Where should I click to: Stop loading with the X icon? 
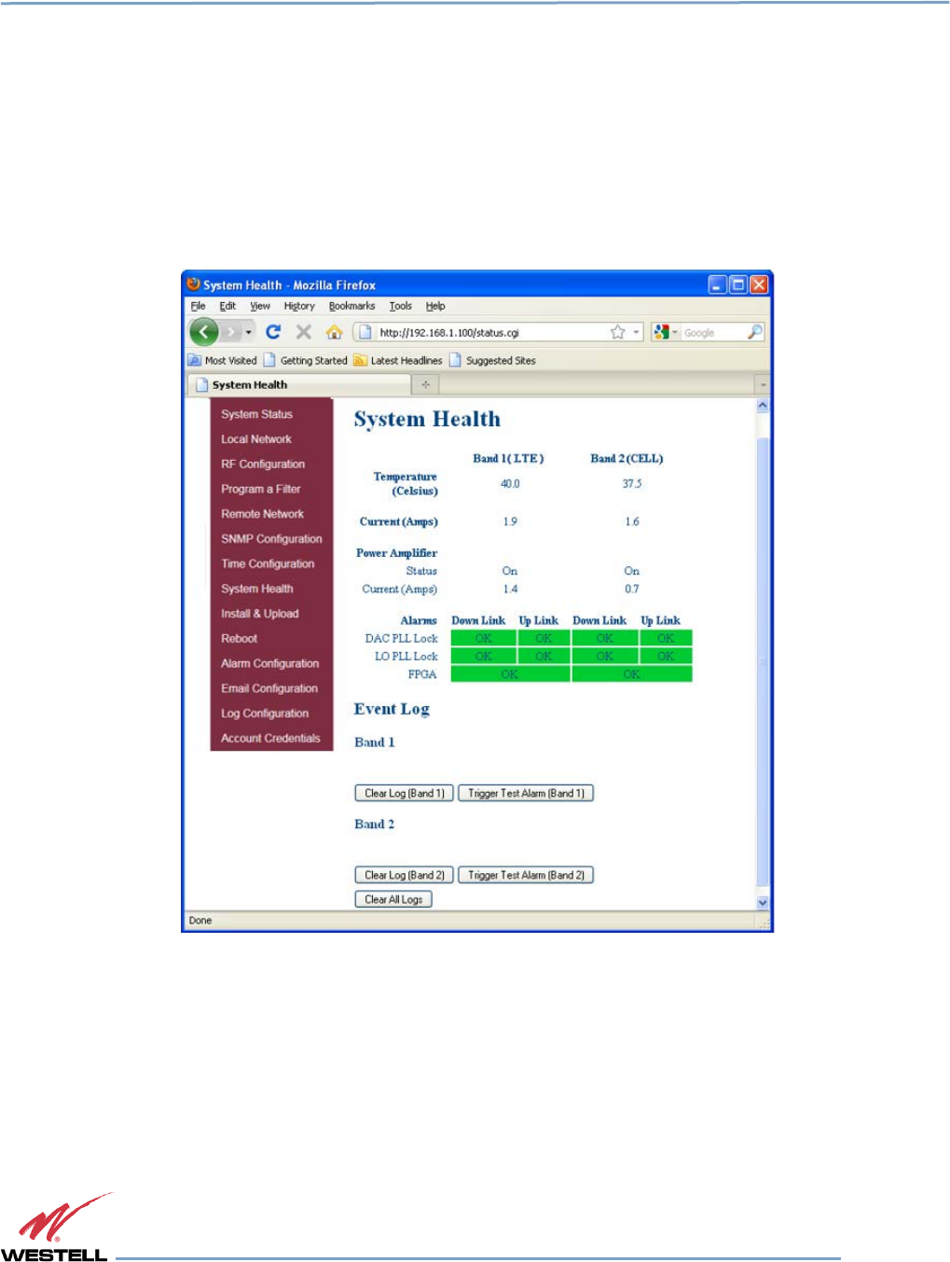point(304,332)
